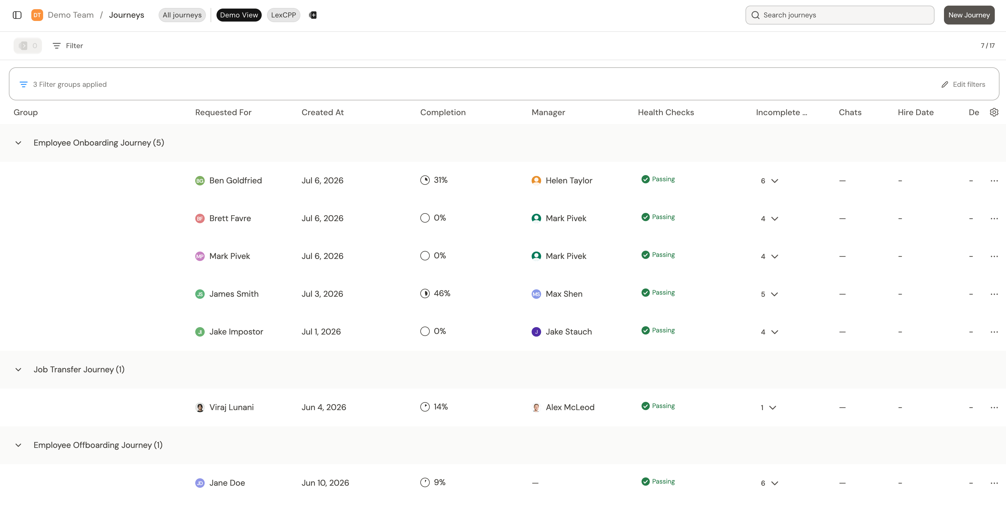Click the orange DT team avatar
Viewport: 1006px width, 522px height.
tap(37, 15)
